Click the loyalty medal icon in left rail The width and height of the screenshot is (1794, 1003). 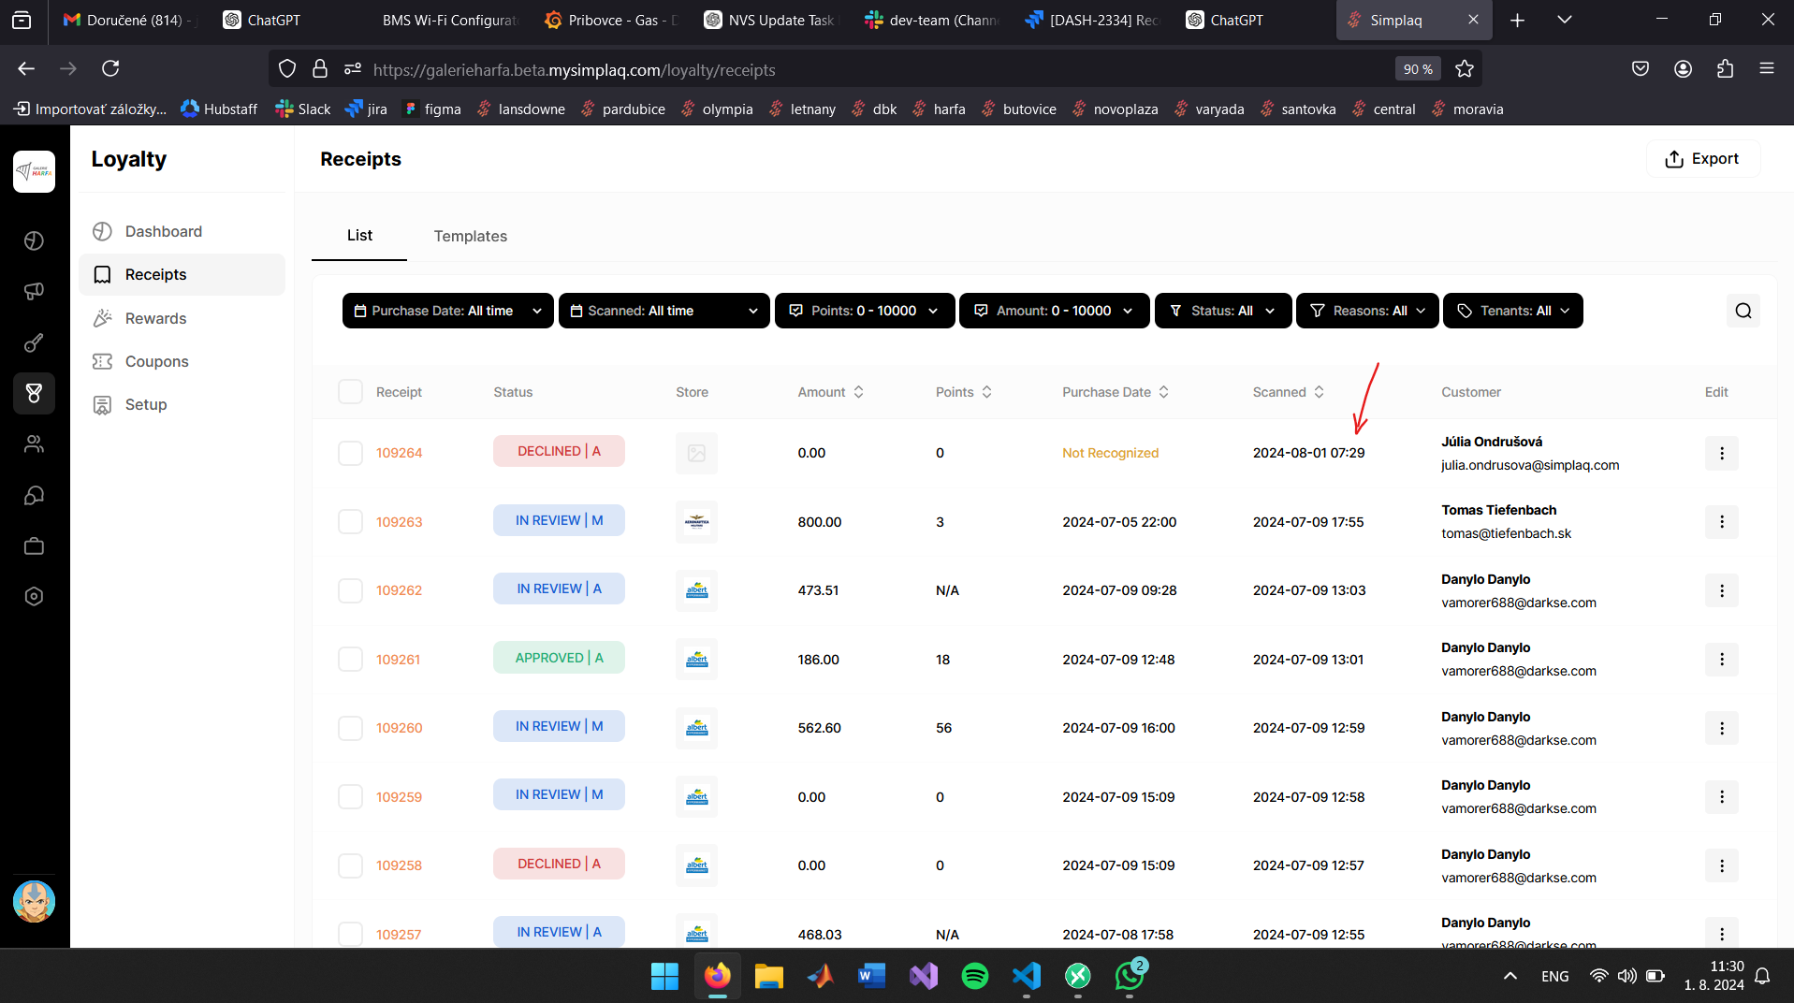coord(34,393)
